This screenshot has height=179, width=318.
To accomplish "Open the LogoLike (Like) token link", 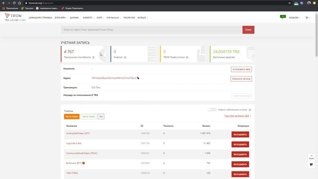I will coord(74,143).
